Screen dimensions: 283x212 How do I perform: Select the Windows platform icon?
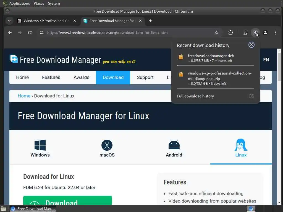40,145
